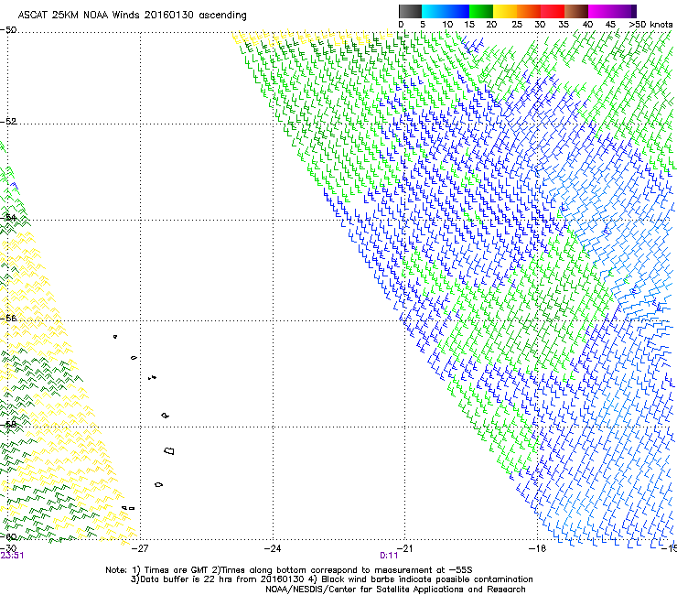This screenshot has width=677, height=595.
Task: Click the gray 0-5 knots legend color
Action: point(410,11)
